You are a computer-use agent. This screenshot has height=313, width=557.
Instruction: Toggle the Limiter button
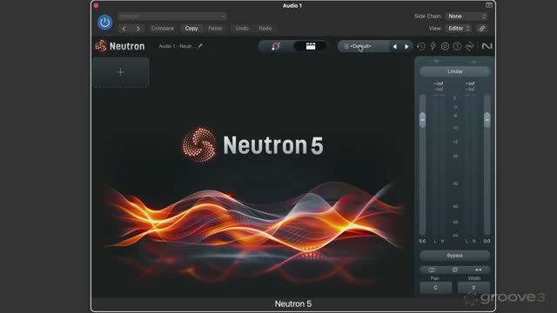coord(455,71)
